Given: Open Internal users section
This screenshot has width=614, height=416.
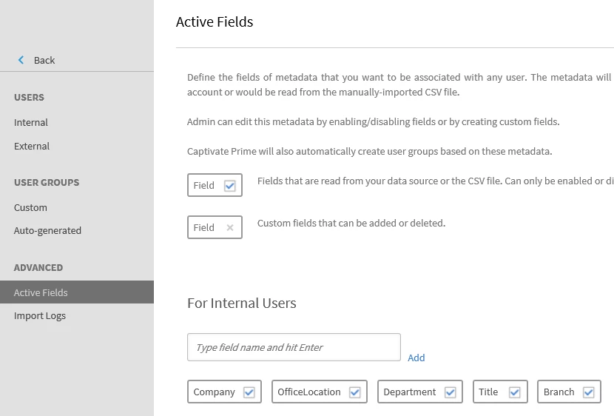Looking at the screenshot, I should pos(31,123).
